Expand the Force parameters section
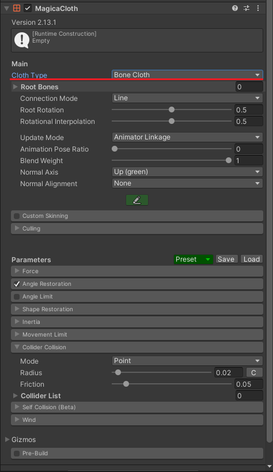273x472 pixels. coord(17,271)
